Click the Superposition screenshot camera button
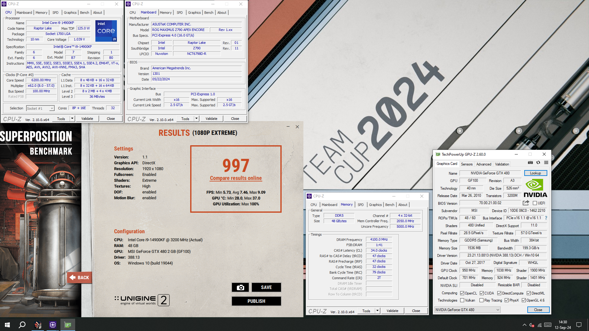This screenshot has height=331, width=589. click(241, 287)
